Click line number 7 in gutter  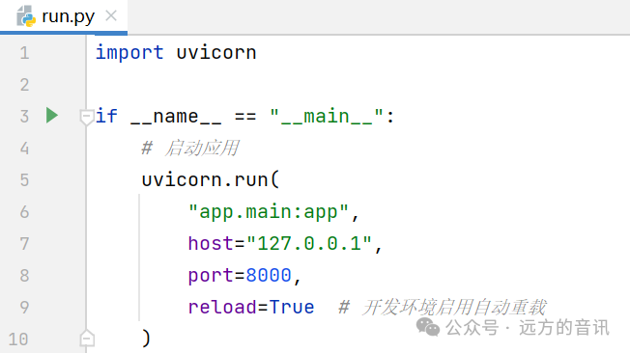[x=24, y=243]
